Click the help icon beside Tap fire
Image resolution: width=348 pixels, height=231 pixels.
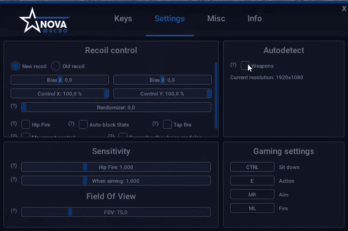coord(155,124)
